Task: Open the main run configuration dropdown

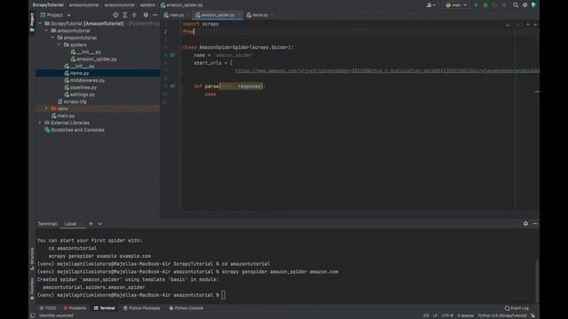Action: [x=456, y=5]
